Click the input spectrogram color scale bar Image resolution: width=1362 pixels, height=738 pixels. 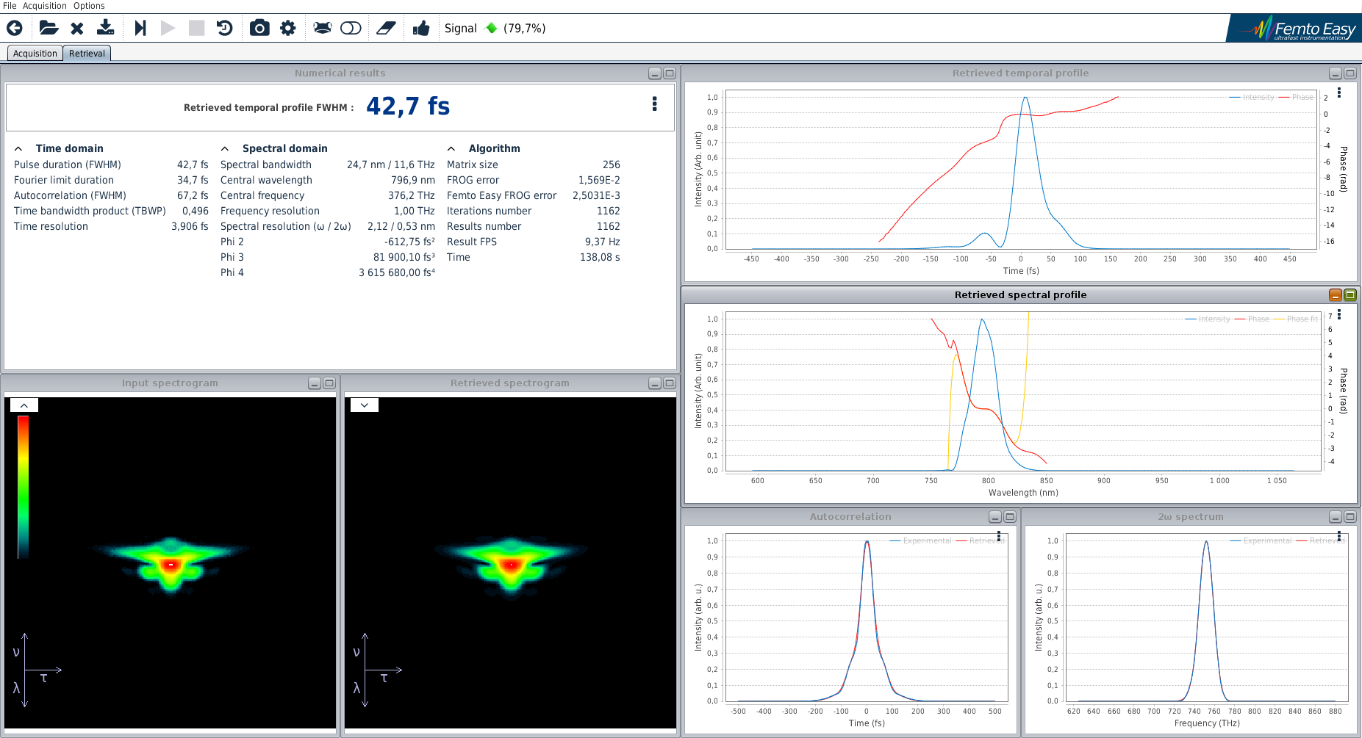coord(24,485)
